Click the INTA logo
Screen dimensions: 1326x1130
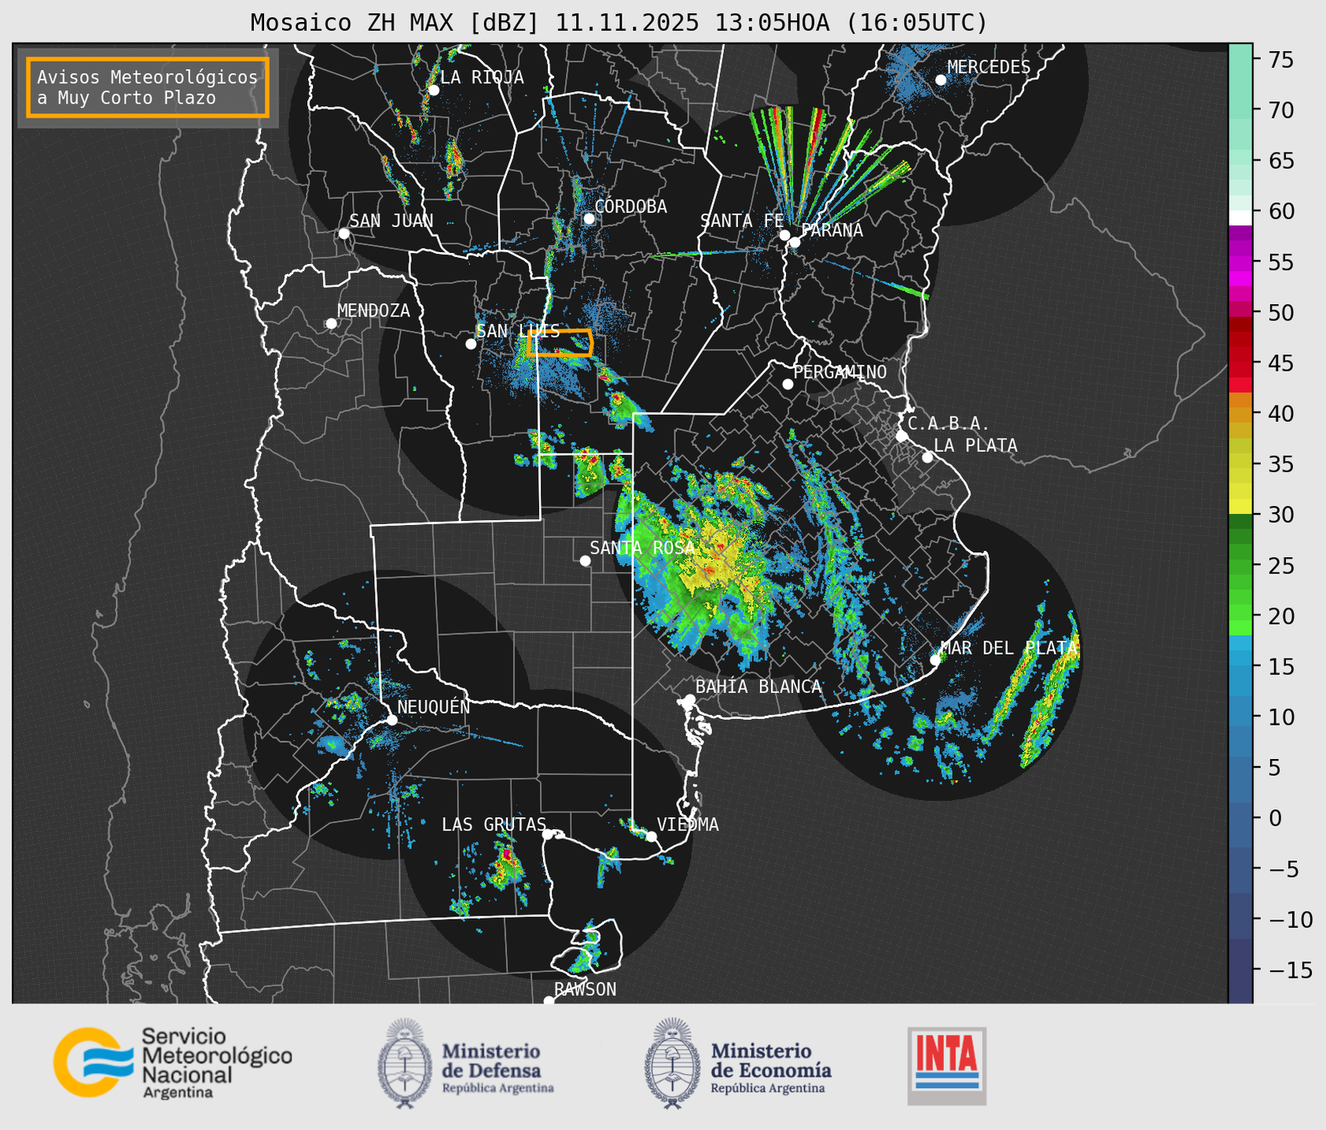click(x=946, y=1066)
